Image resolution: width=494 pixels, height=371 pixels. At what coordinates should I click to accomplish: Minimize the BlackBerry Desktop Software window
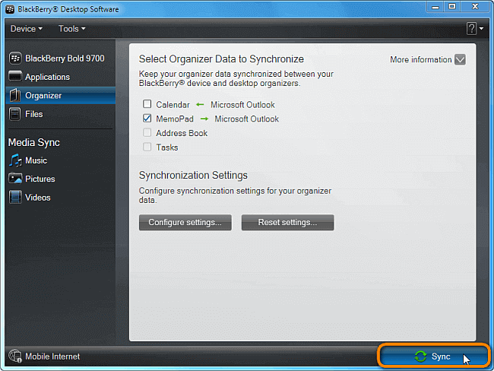click(x=435, y=6)
